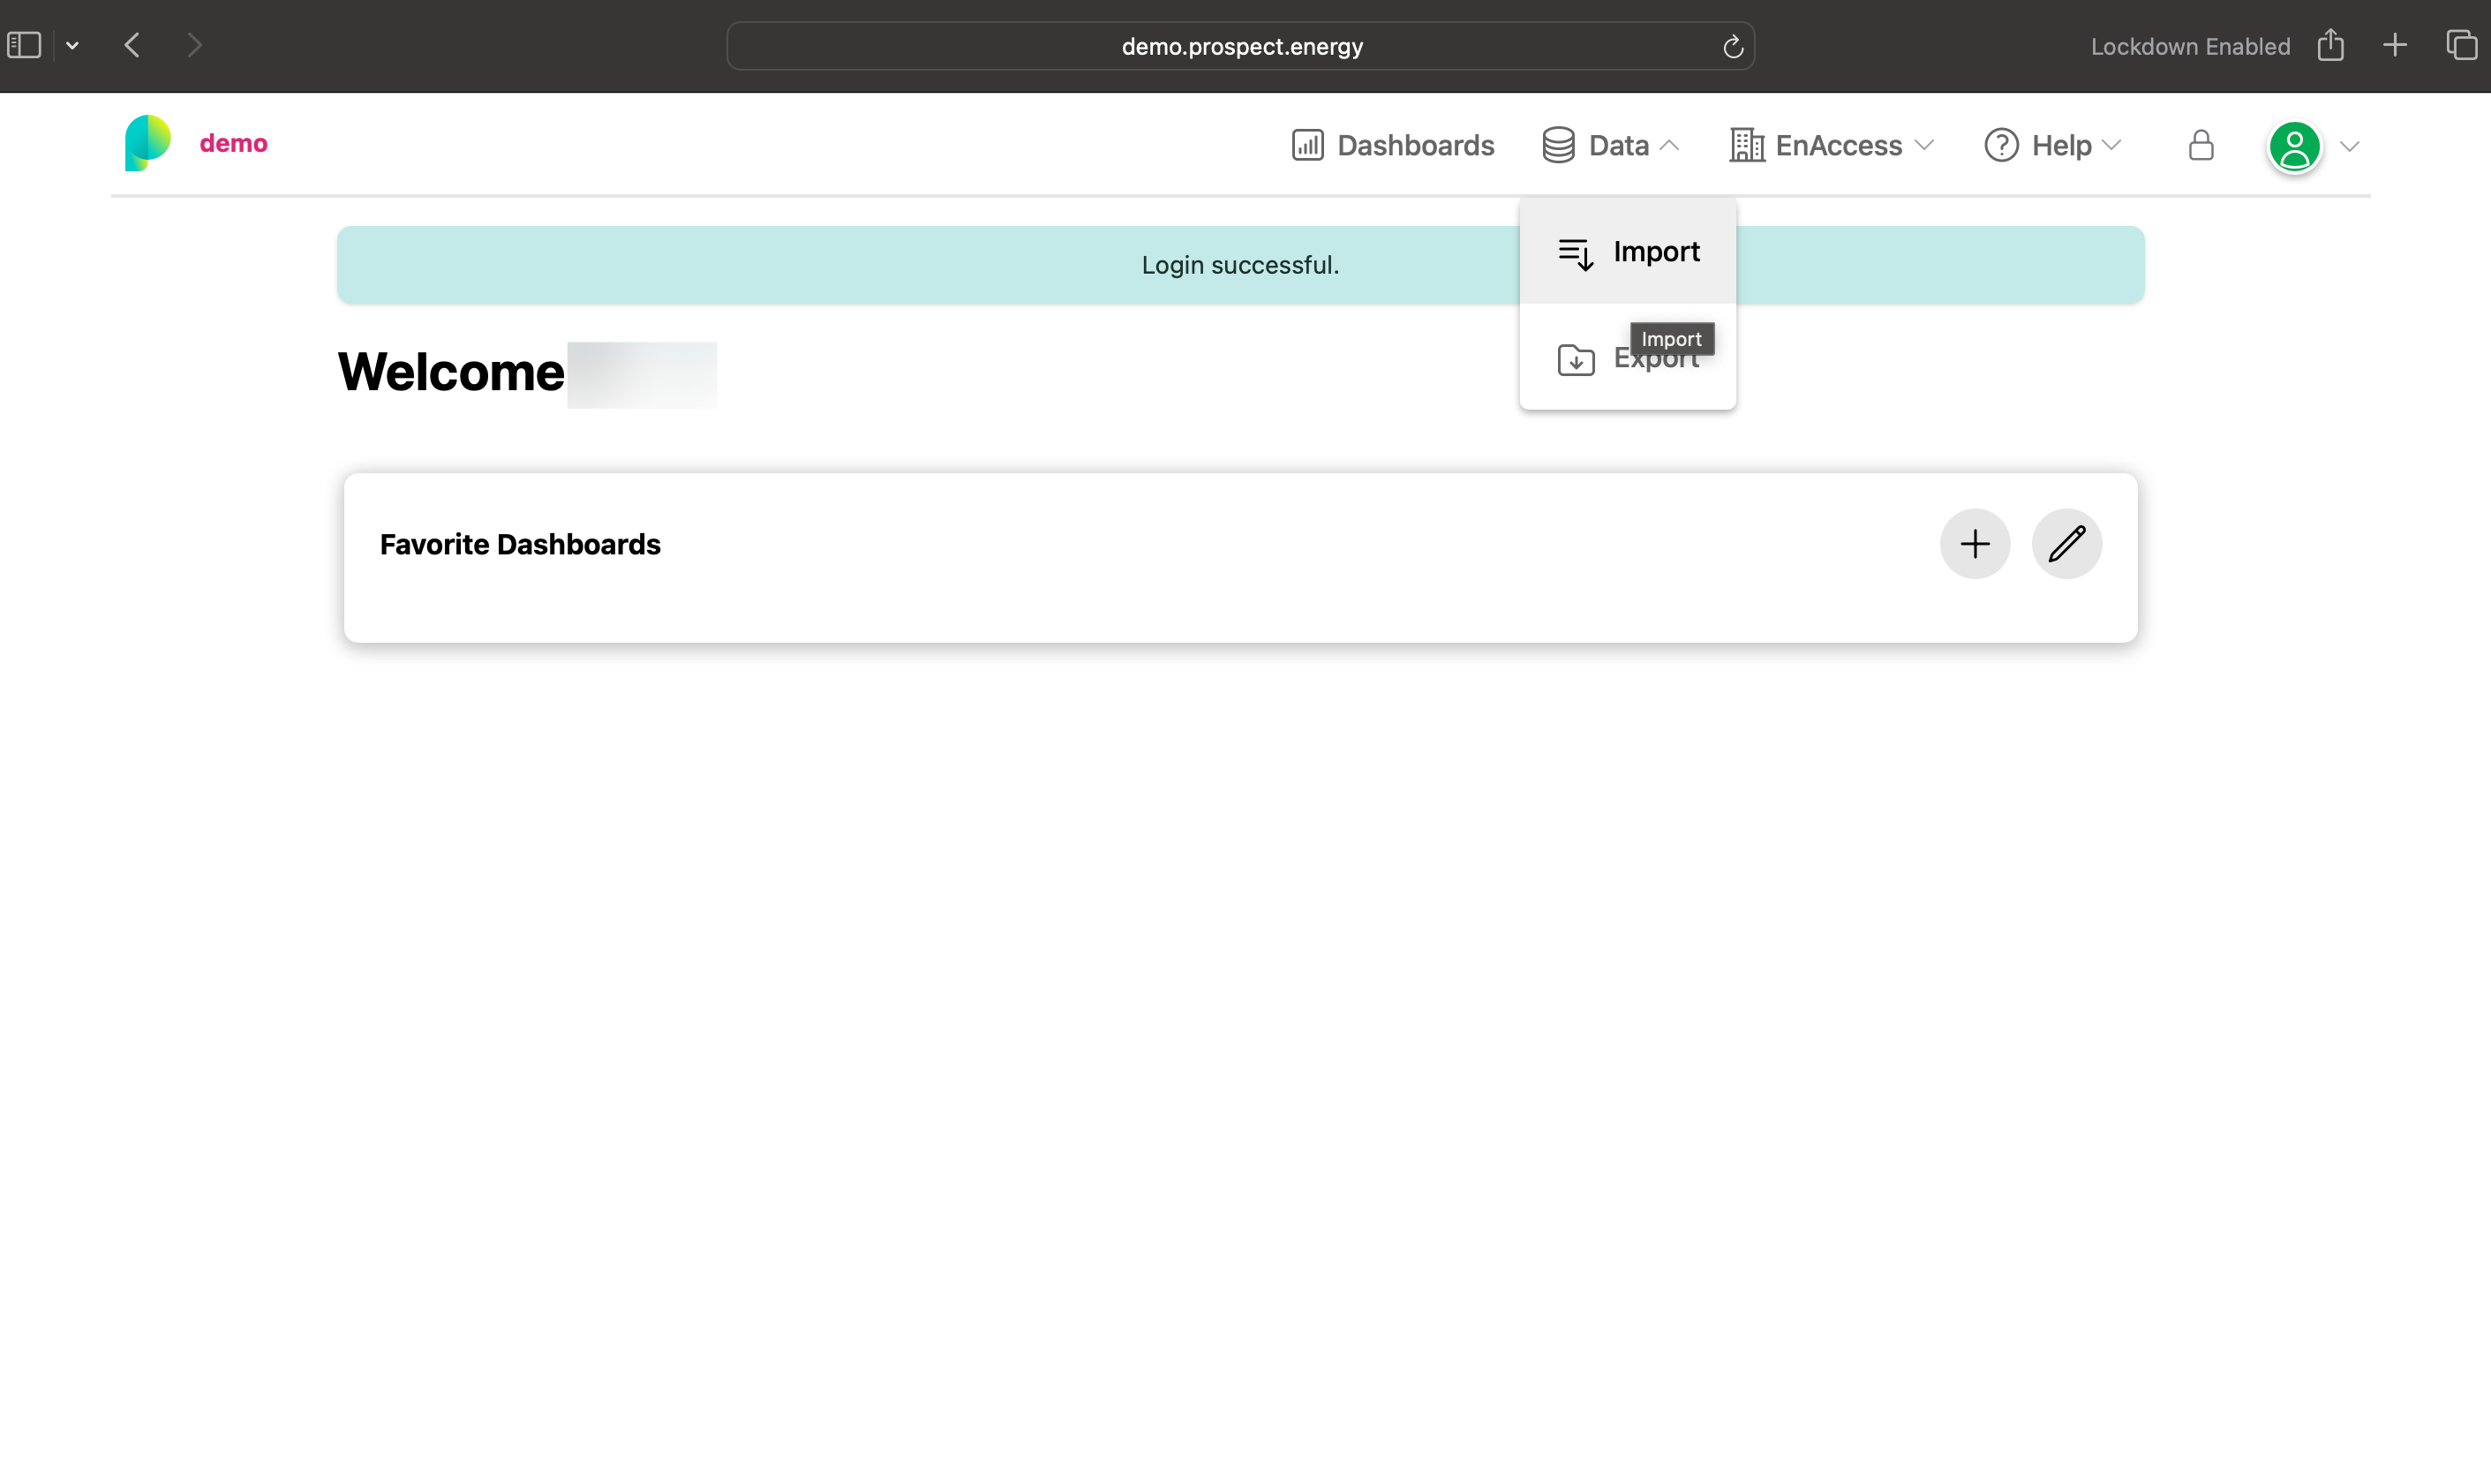
Task: Edit Favorite Dashboards using the pencil button
Action: [2066, 544]
